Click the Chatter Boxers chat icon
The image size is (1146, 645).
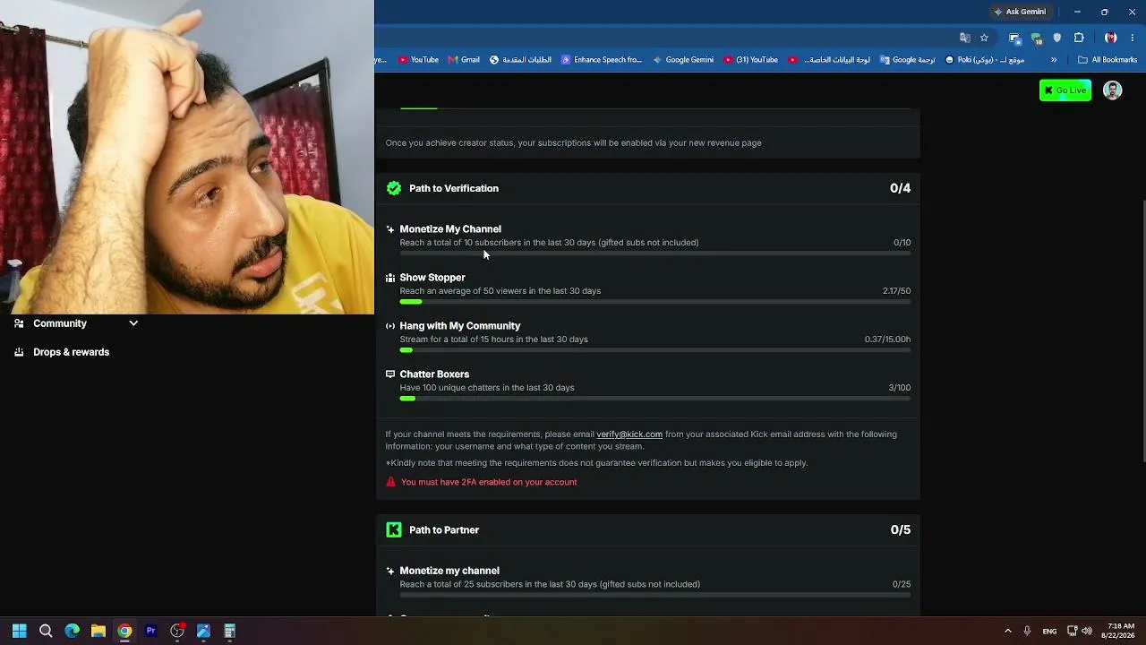point(390,374)
